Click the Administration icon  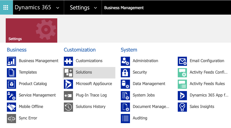tap(125, 61)
